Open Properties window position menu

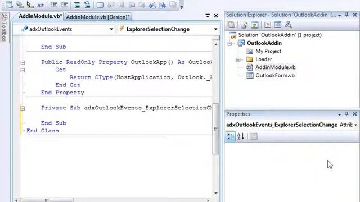339,114
